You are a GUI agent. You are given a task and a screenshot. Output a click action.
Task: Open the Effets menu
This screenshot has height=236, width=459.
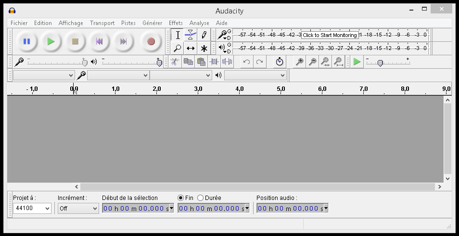click(x=176, y=23)
